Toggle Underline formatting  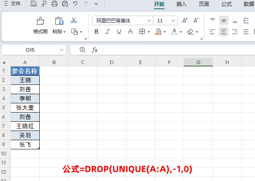pyautogui.click(x=118, y=32)
